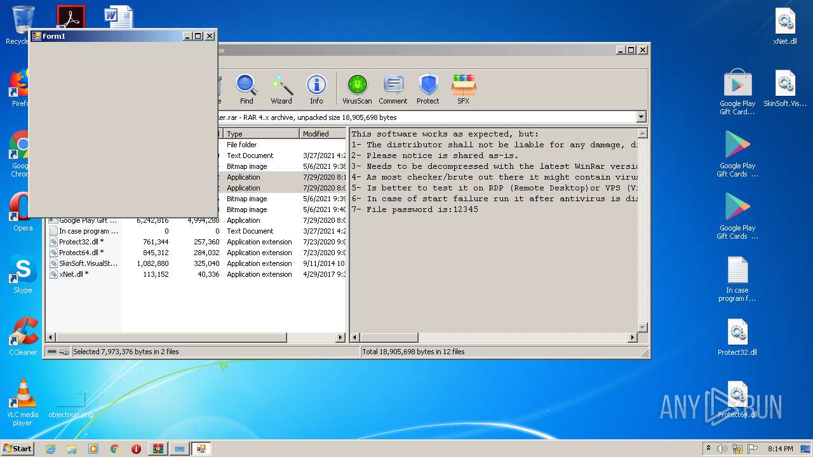813x457 pixels.
Task: Click the 'File folder' type cell
Action: (242, 145)
